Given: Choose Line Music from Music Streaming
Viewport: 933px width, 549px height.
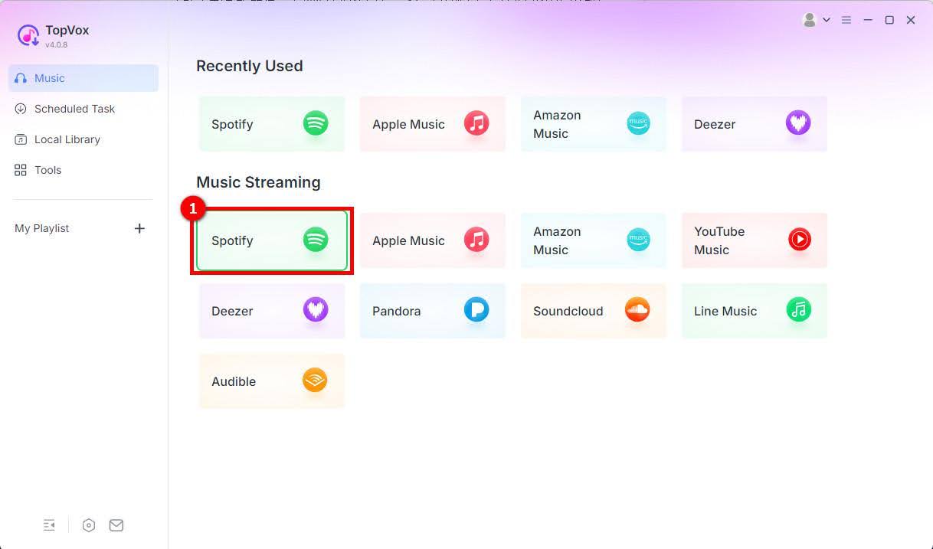Looking at the screenshot, I should coord(754,311).
